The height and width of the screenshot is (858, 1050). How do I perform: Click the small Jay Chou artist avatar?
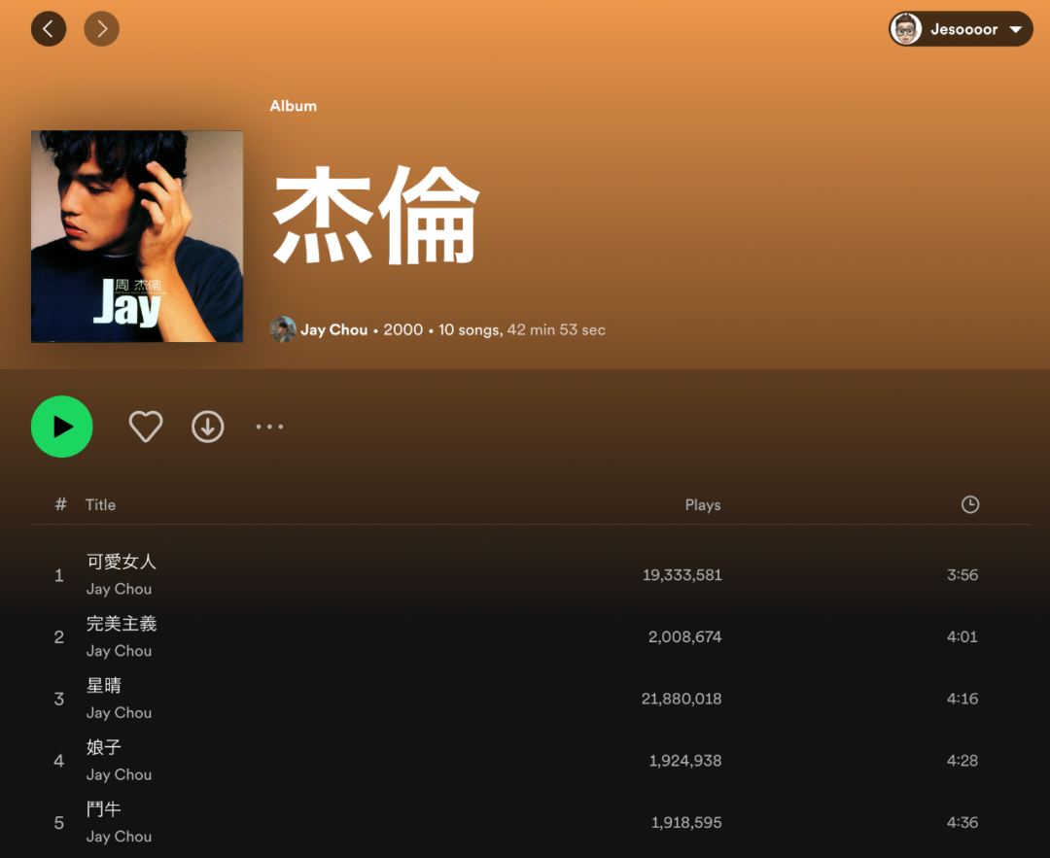point(283,329)
